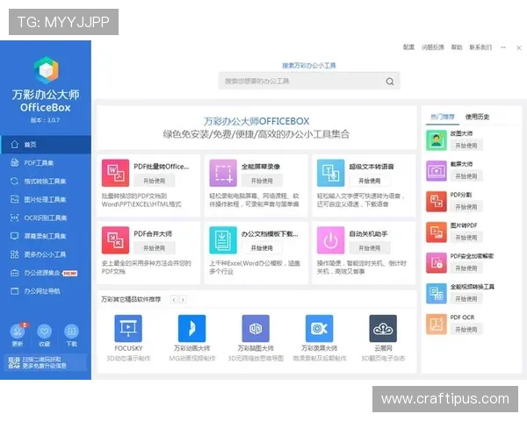Start PDF分割 with 开始使用
Image resolution: width=527 pixels, height=421 pixels.
click(x=466, y=207)
